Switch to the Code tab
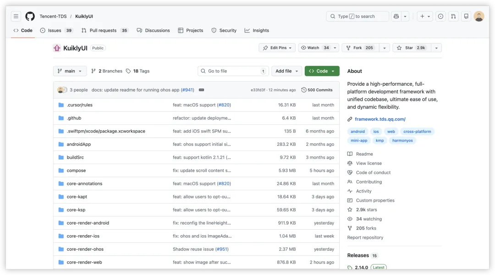 pos(23,30)
